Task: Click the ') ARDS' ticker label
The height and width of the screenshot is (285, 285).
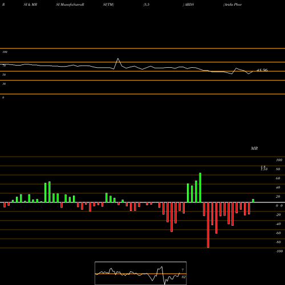Action: coord(188,5)
